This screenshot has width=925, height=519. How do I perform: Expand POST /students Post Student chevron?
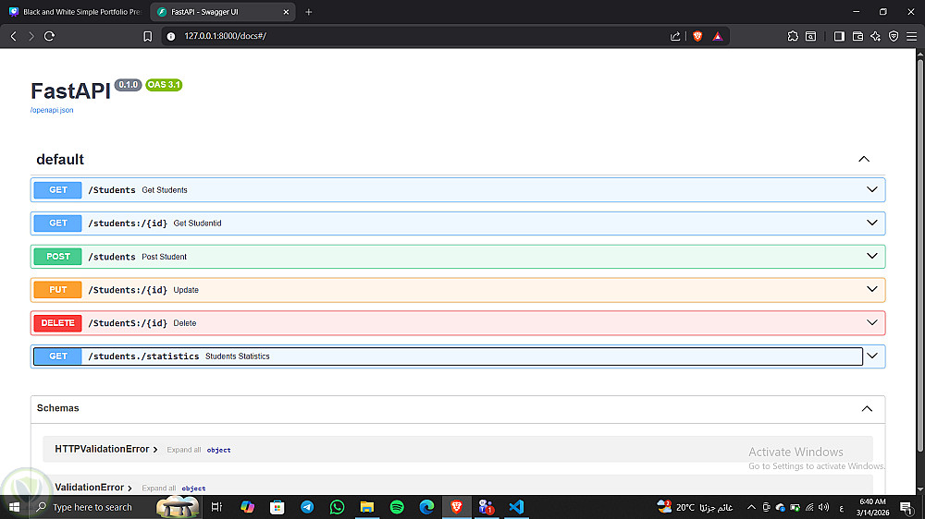pos(872,256)
